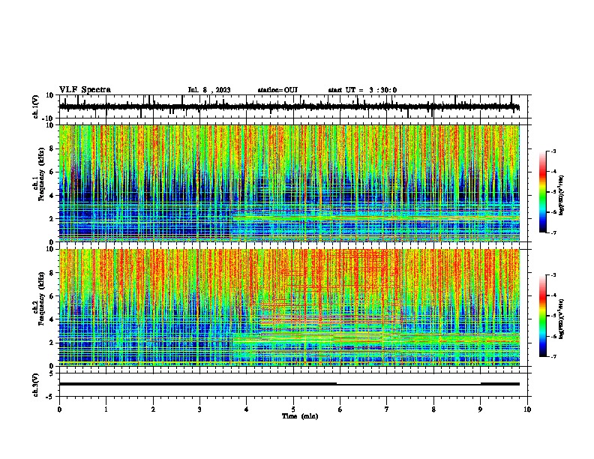This screenshot has height=459, width=594.
Task: Click tick label 3 on the time axis
Action: [x=199, y=409]
